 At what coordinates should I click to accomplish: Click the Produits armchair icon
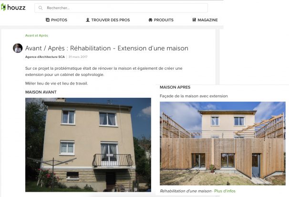point(150,20)
